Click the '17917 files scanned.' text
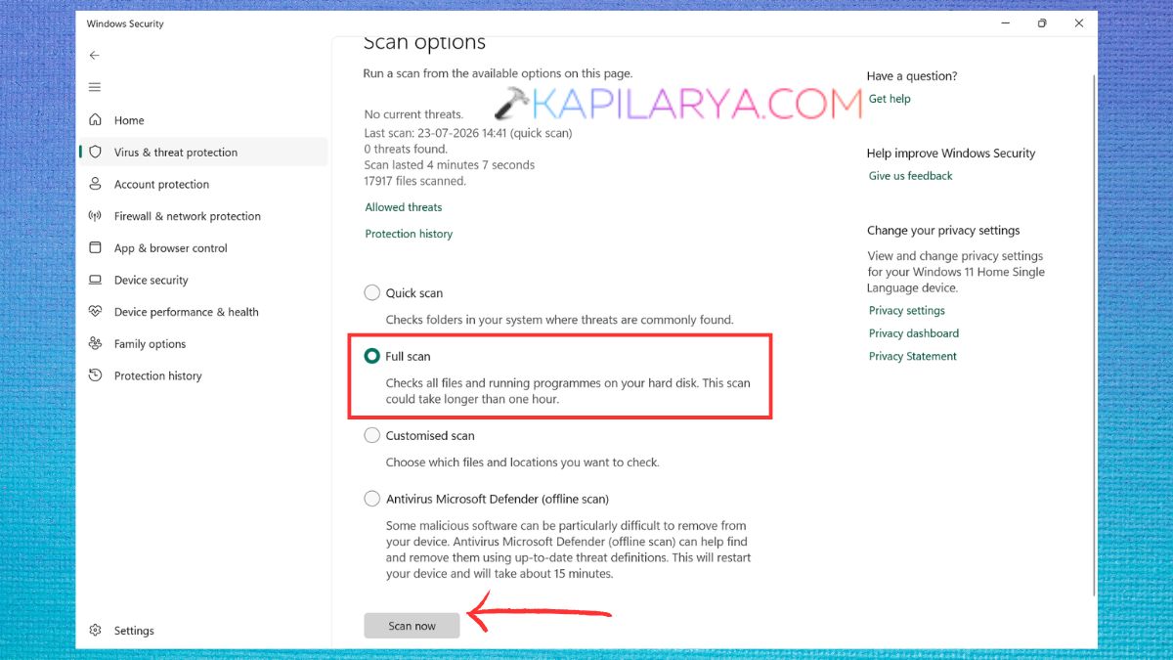The width and height of the screenshot is (1173, 660). [415, 181]
